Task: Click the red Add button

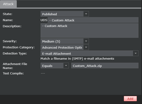Action: 130,99
